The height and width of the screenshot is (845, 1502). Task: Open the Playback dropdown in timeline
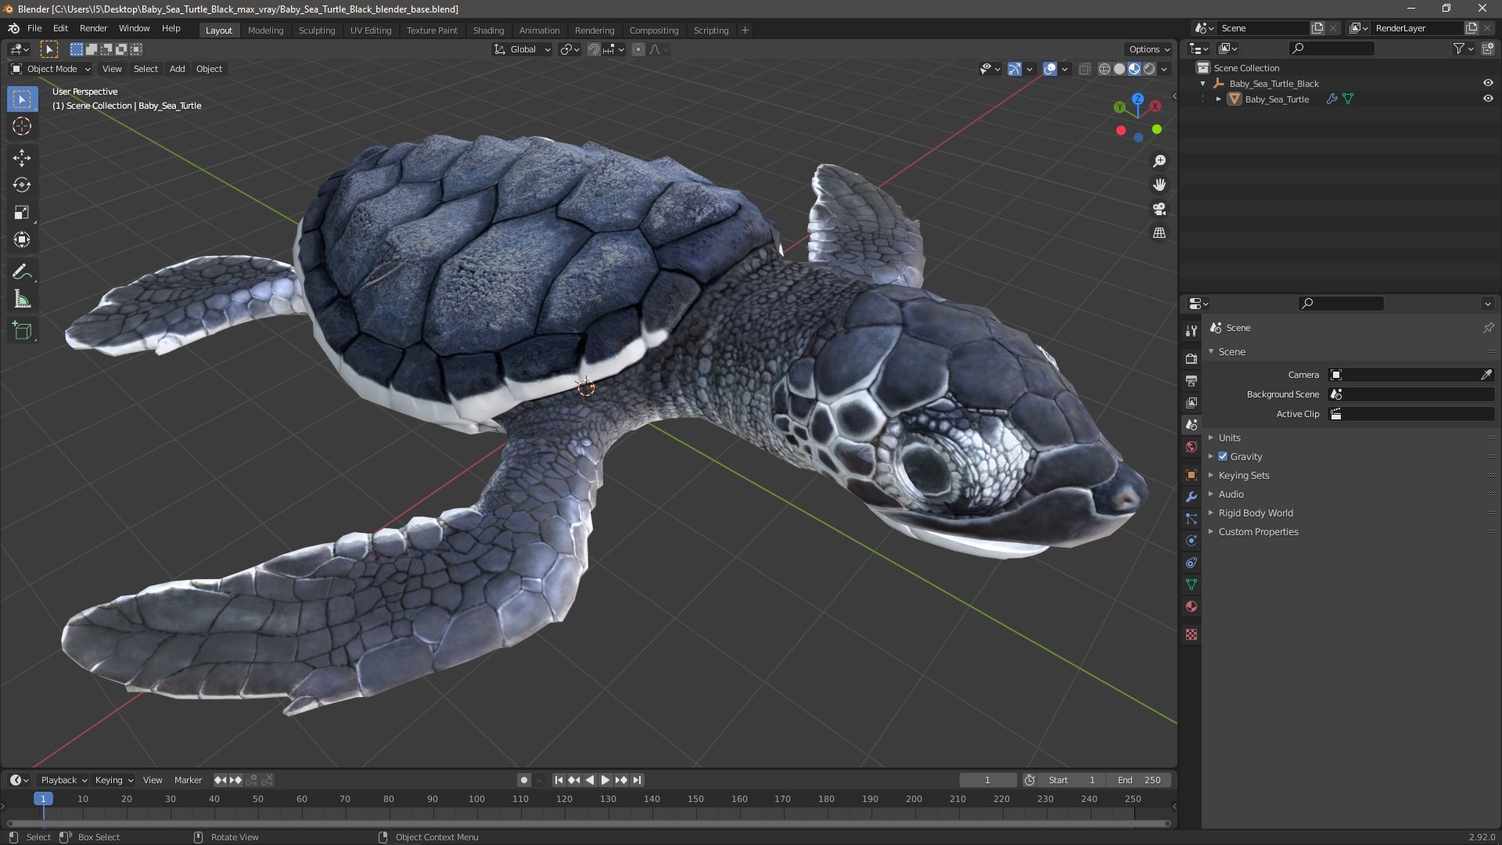tap(63, 780)
